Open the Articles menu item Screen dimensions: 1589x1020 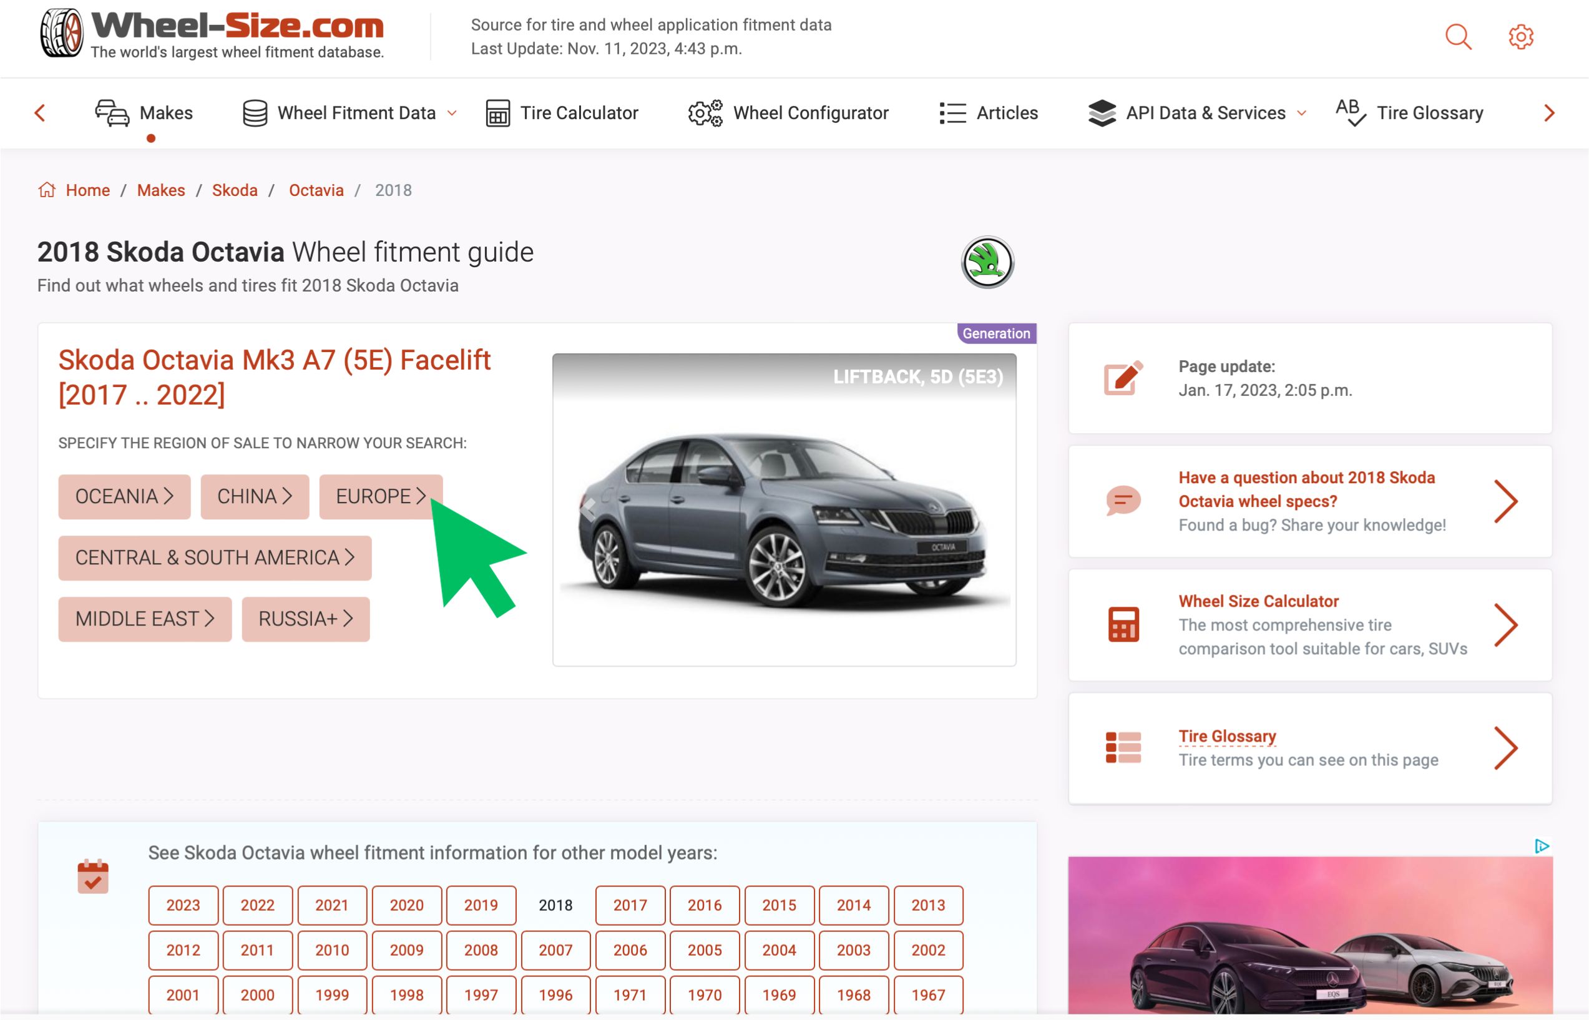tap(1007, 113)
